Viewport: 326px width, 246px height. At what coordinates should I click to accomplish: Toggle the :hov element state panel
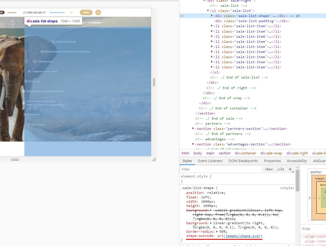tap(269, 169)
